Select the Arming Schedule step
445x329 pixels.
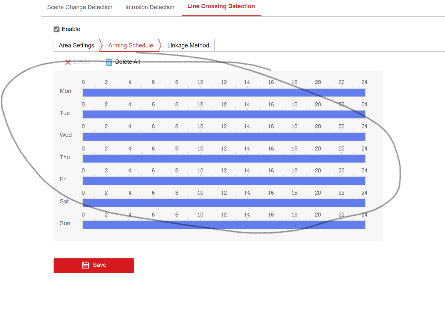tap(130, 45)
